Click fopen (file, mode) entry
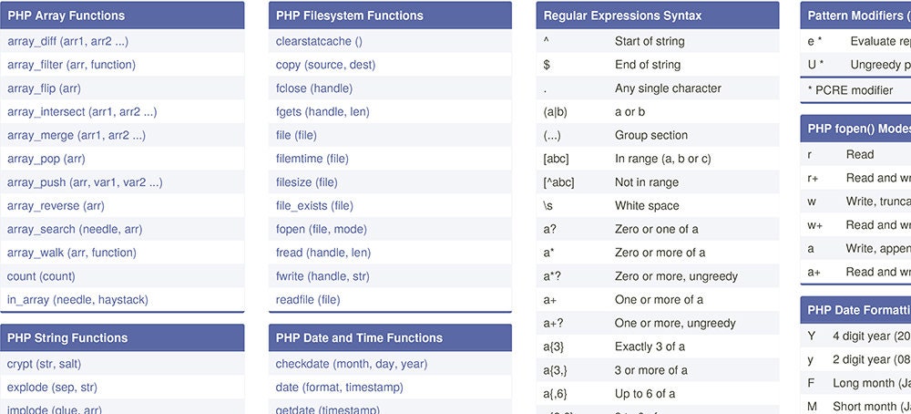The height and width of the screenshot is (414, 911). pos(390,229)
